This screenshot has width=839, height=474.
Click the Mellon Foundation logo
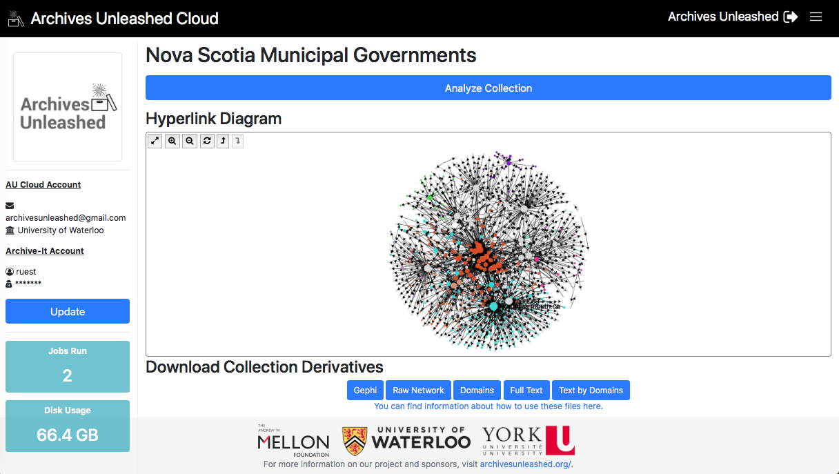[293, 440]
